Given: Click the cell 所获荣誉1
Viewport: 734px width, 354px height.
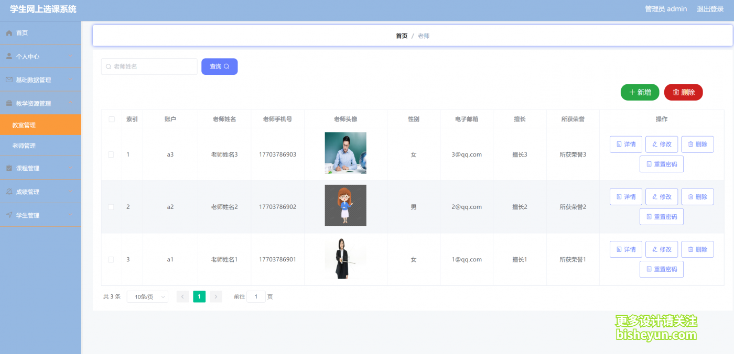Looking at the screenshot, I should 573,259.
